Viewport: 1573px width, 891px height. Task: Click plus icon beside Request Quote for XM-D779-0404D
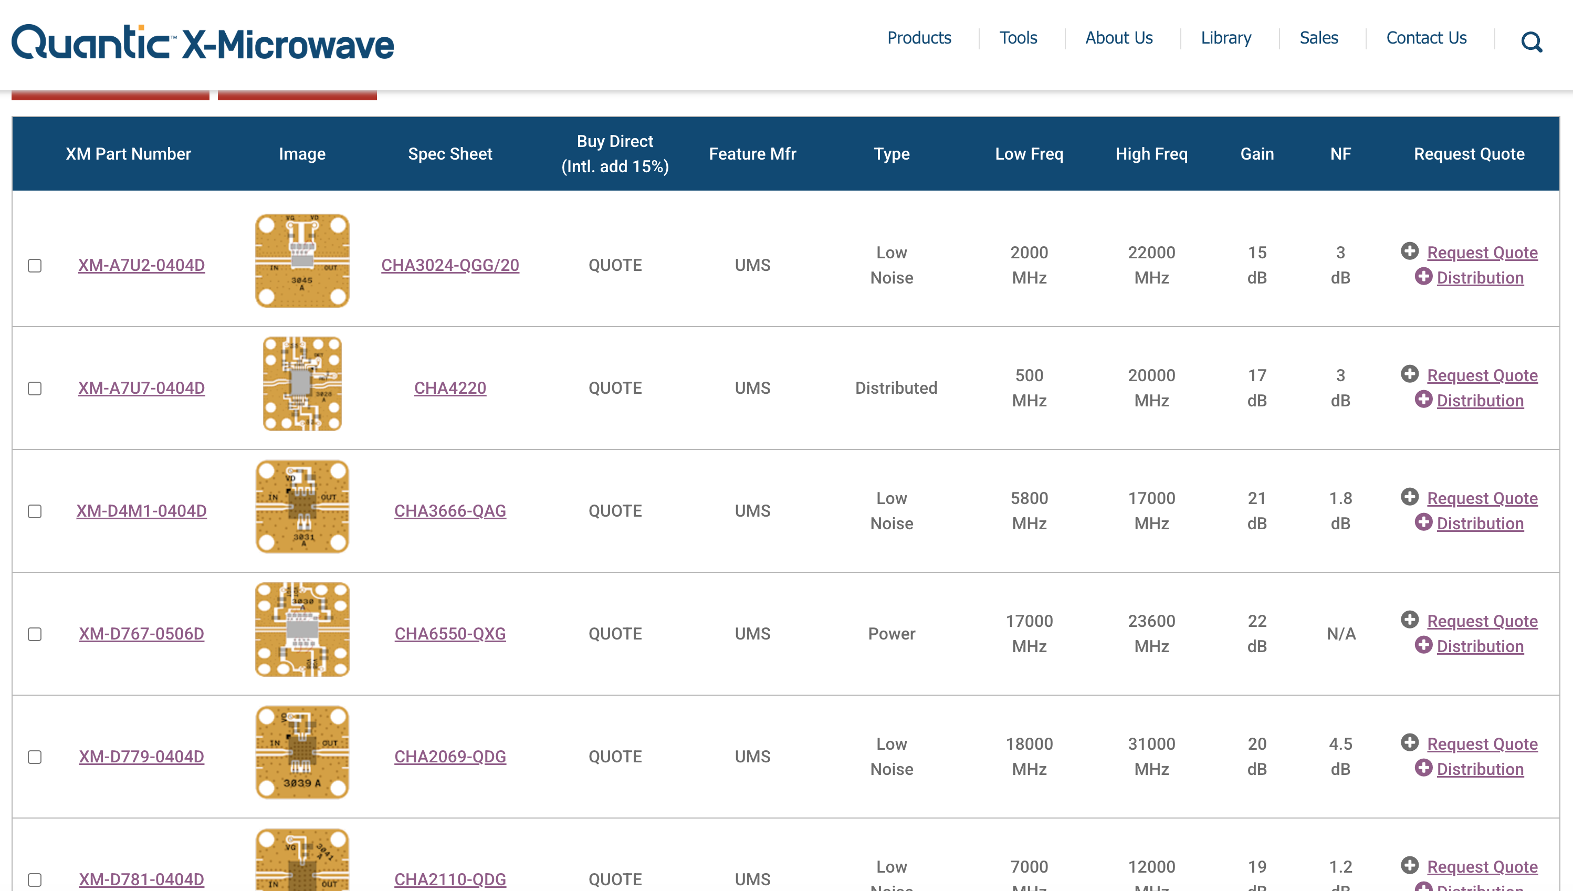coord(1410,743)
